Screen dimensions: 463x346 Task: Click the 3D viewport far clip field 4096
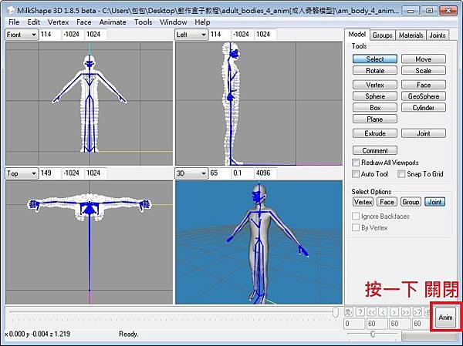[265, 173]
